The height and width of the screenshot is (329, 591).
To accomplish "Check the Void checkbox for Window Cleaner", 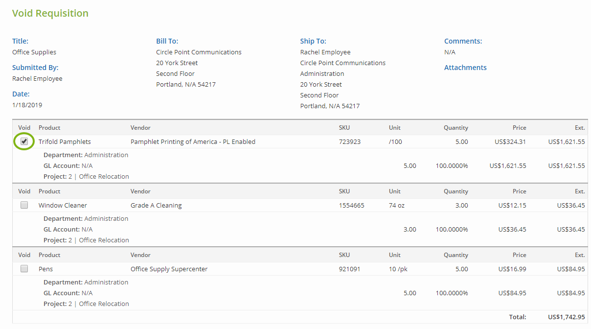I will click(x=24, y=205).
